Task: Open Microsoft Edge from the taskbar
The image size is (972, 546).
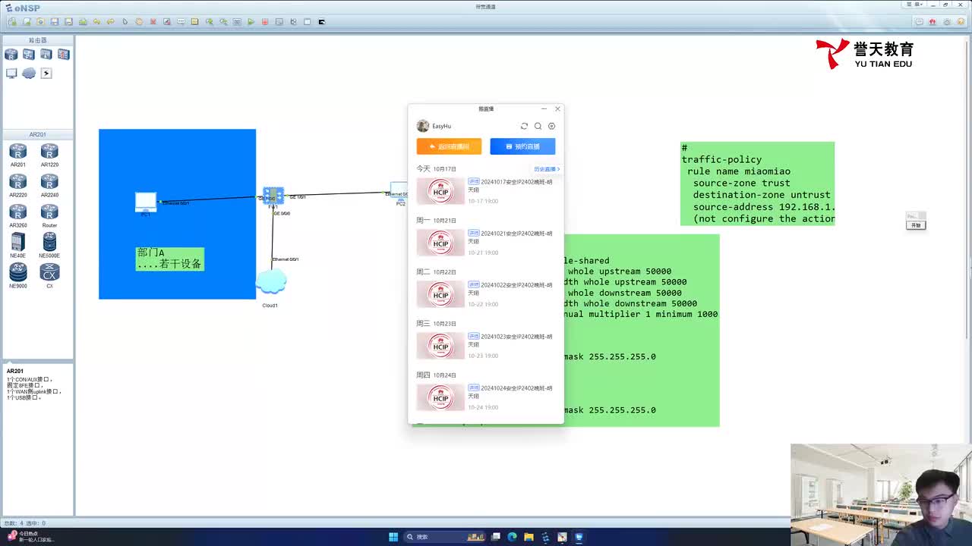Action: [512, 537]
